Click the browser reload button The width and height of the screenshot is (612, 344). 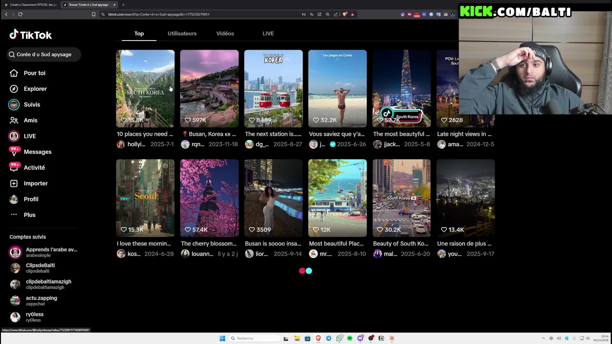pyautogui.click(x=21, y=14)
